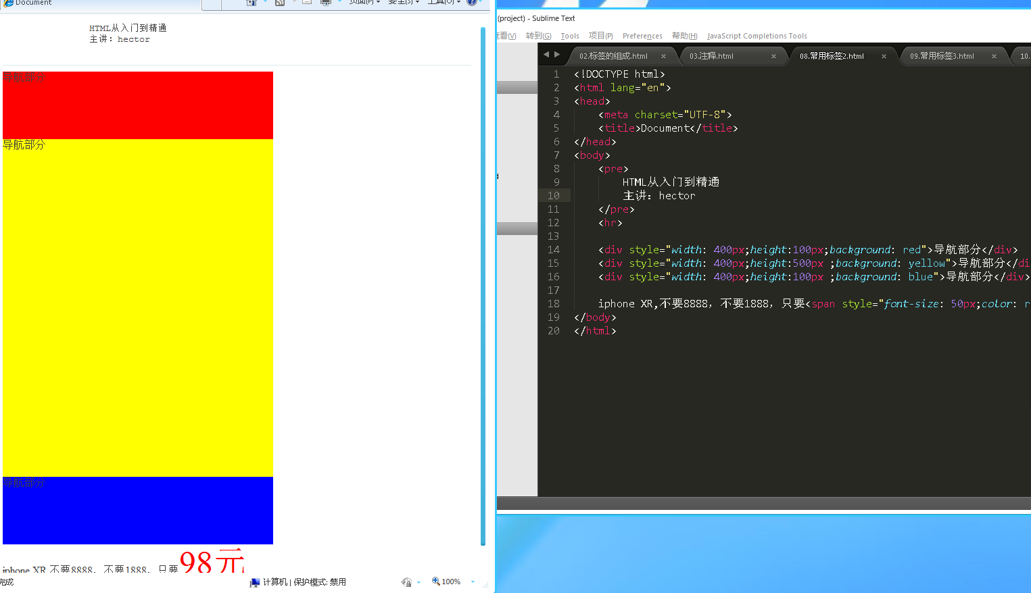This screenshot has height=593, width=1031.
Task: Click 'HTML从入门到精通' in the code editor
Action: pyautogui.click(x=671, y=182)
